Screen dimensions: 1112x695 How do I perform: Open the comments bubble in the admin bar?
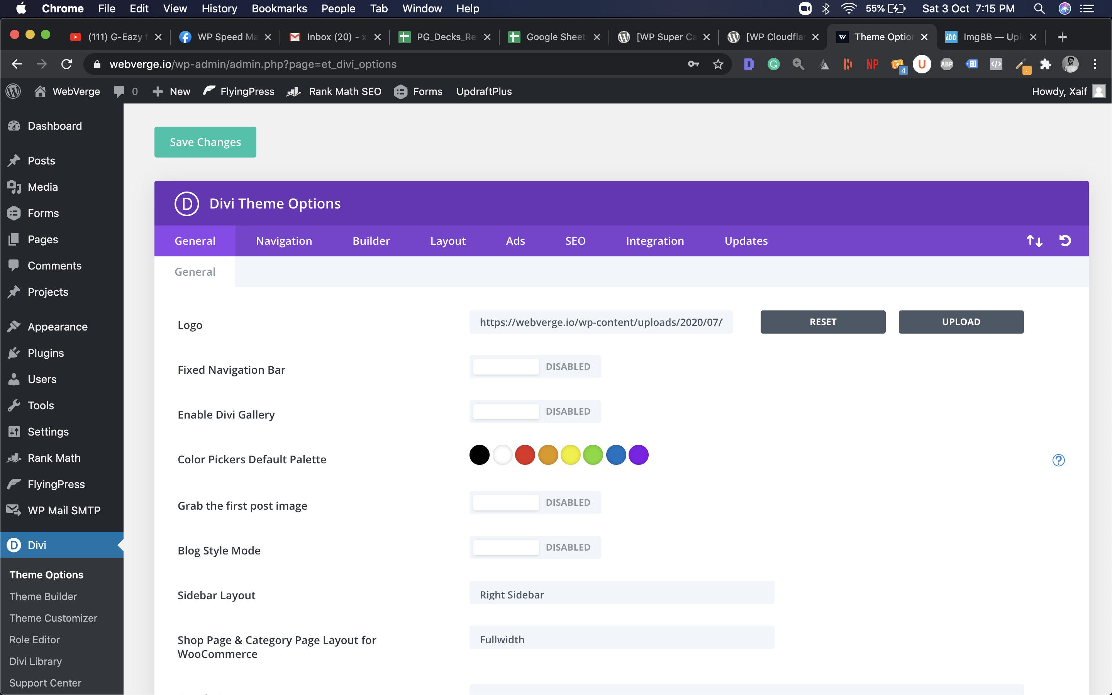click(x=119, y=92)
